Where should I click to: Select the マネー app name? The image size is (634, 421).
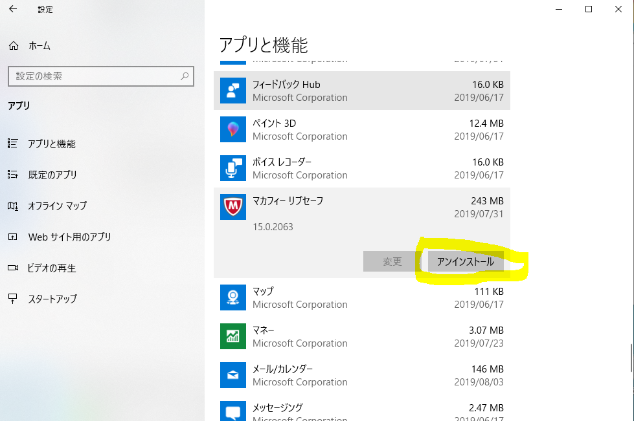(x=263, y=330)
